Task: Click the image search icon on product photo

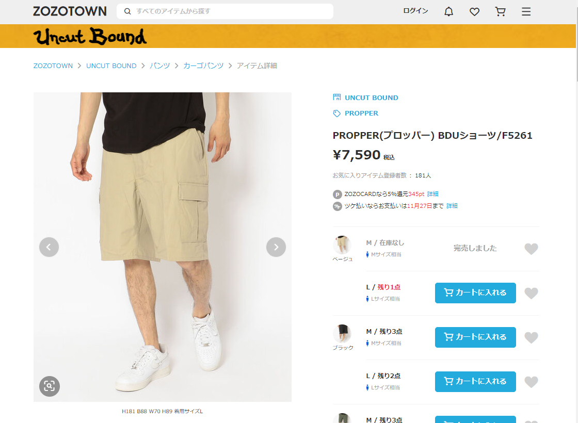Action: pos(50,386)
